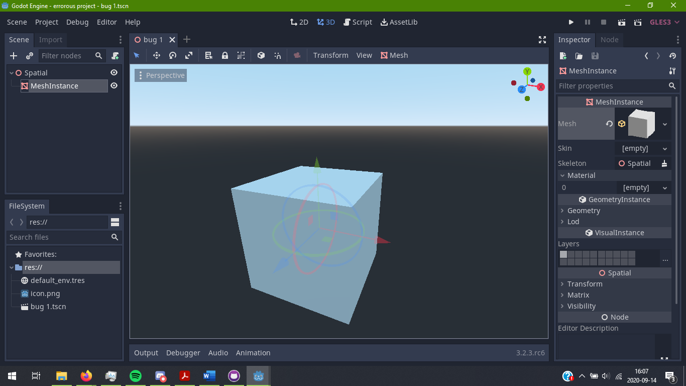Toggle use snap button
The height and width of the screenshot is (386, 686).
point(277,55)
